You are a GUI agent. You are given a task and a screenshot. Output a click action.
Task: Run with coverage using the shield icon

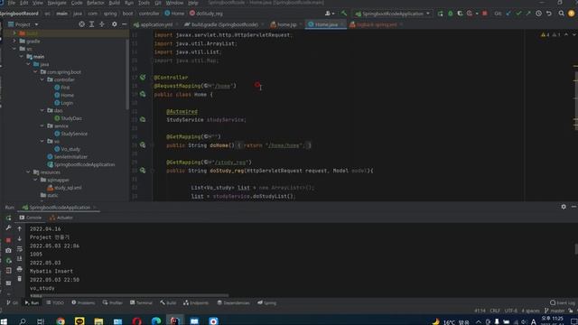point(460,14)
